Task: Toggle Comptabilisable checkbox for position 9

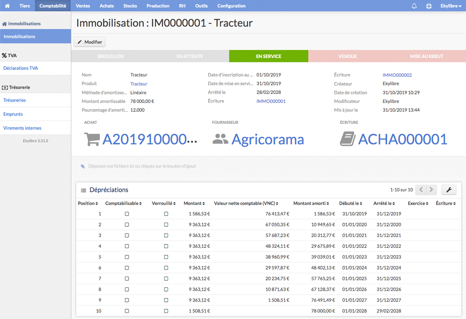Action: [127, 300]
